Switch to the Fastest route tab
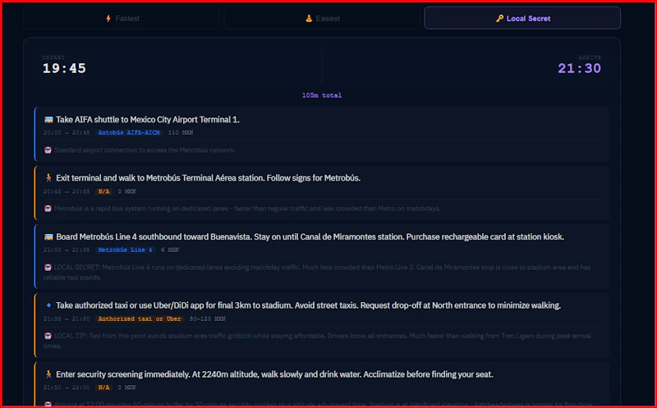This screenshot has height=408, width=657. tap(122, 18)
